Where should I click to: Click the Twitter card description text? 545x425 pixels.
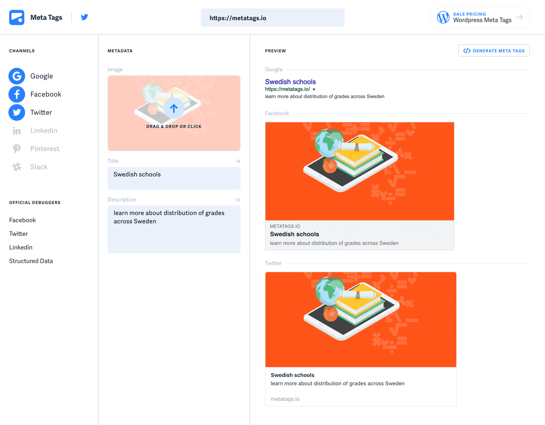click(x=338, y=383)
